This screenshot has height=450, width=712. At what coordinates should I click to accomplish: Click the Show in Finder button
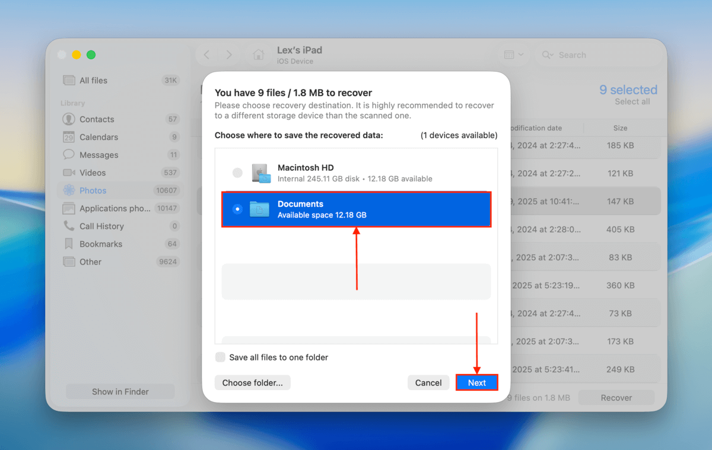120,391
